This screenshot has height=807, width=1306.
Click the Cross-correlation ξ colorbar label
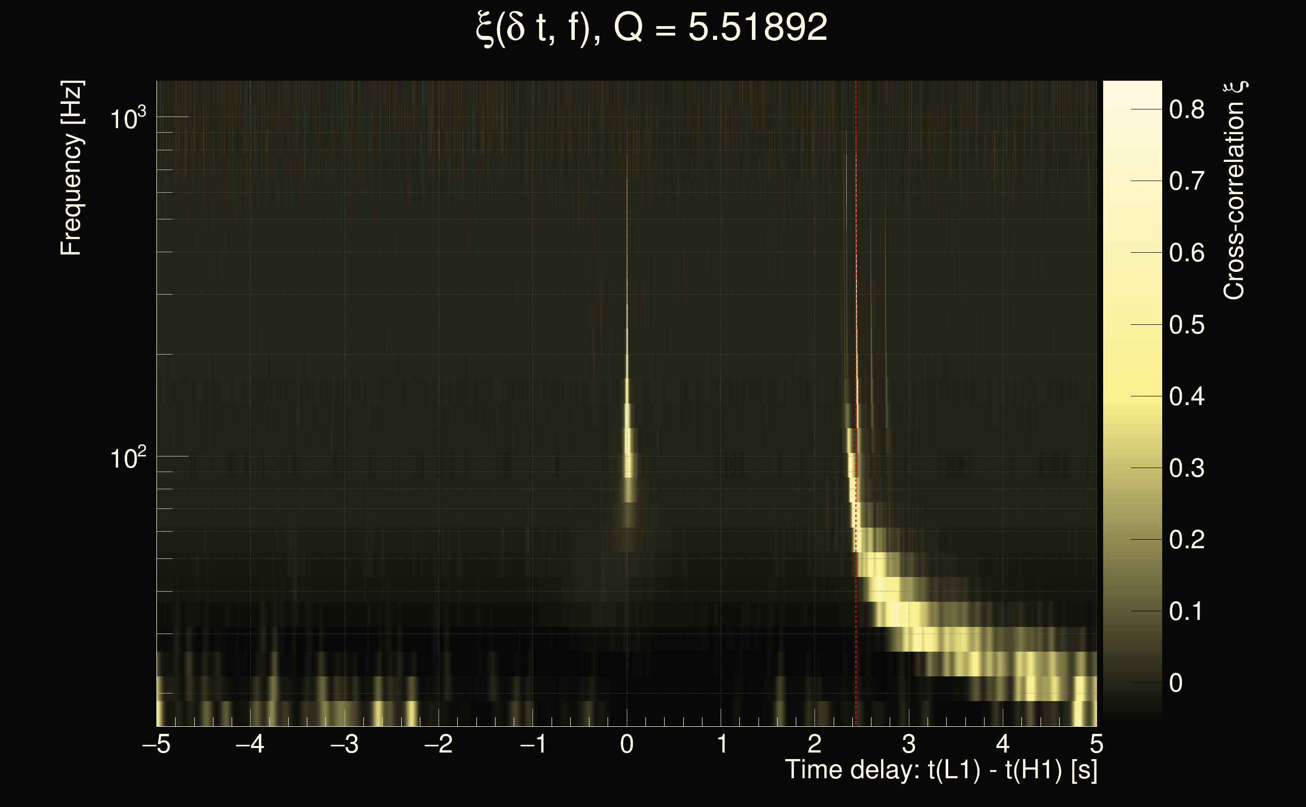click(x=1234, y=191)
